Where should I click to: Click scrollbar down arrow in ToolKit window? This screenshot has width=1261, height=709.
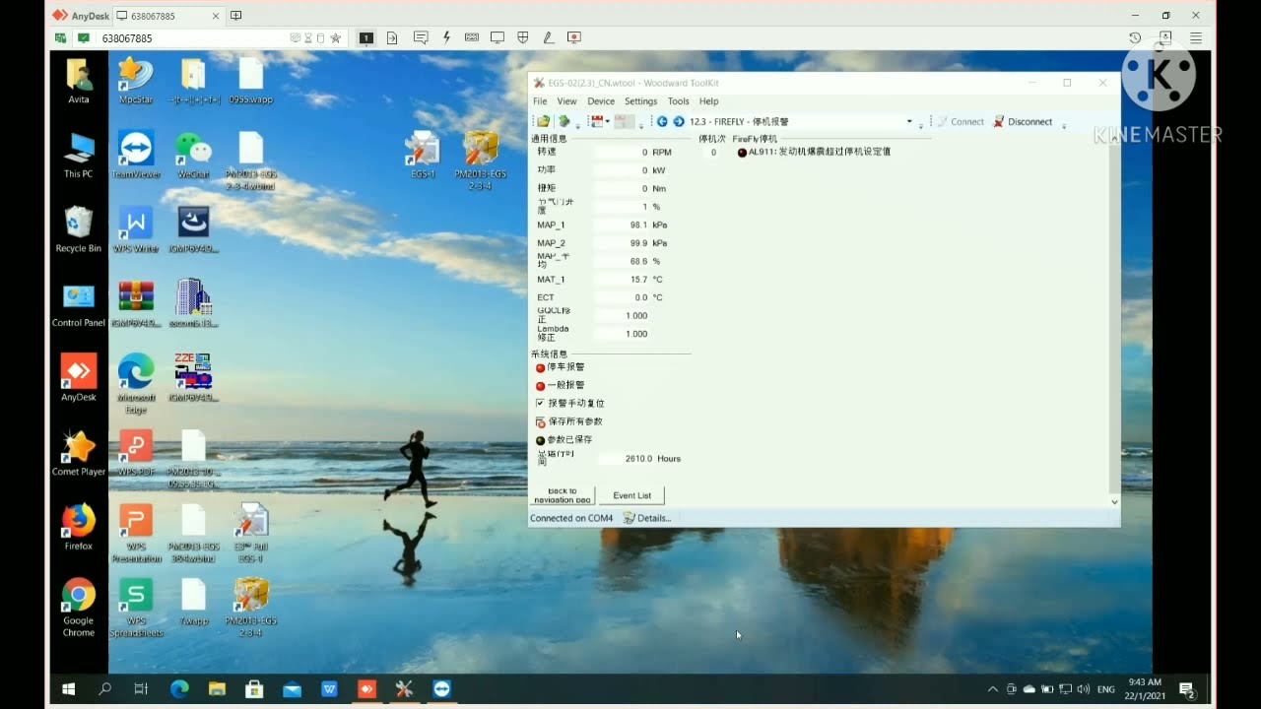1114,501
